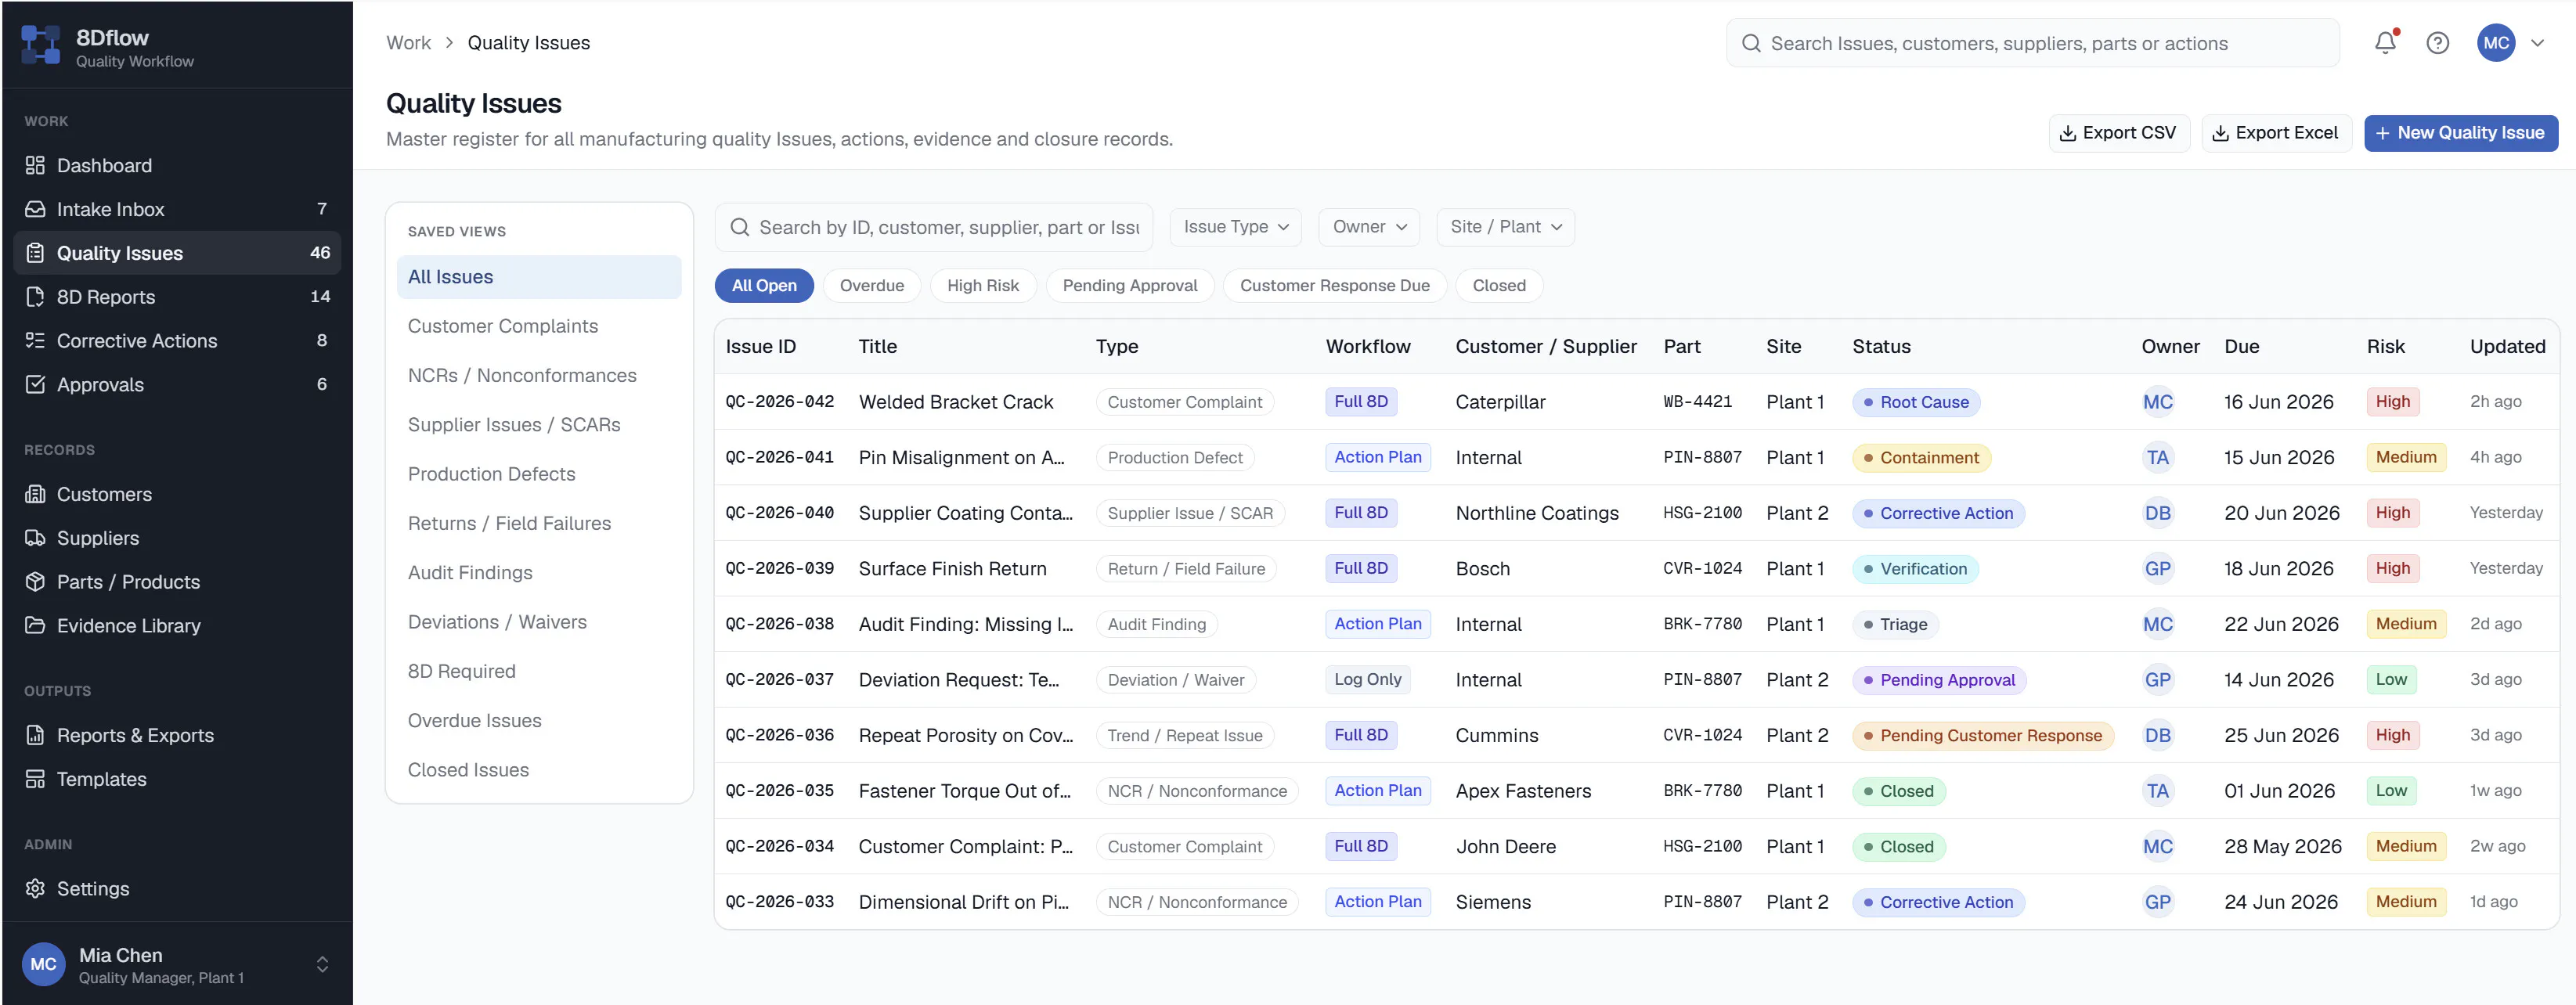This screenshot has height=1005, width=2576.
Task: Toggle the High Risk filter chip
Action: 982,286
